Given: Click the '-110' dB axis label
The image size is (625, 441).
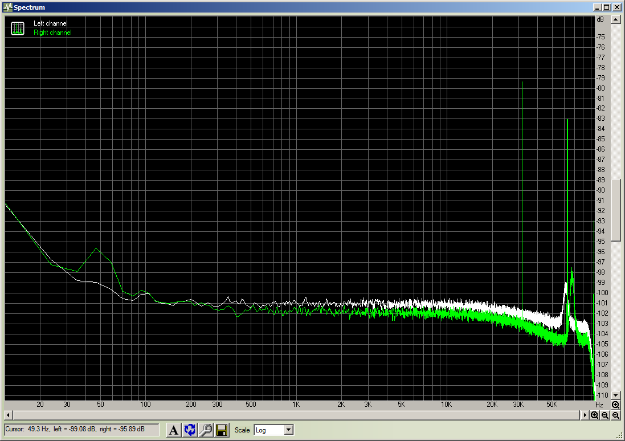Looking at the screenshot, I should 602,395.
